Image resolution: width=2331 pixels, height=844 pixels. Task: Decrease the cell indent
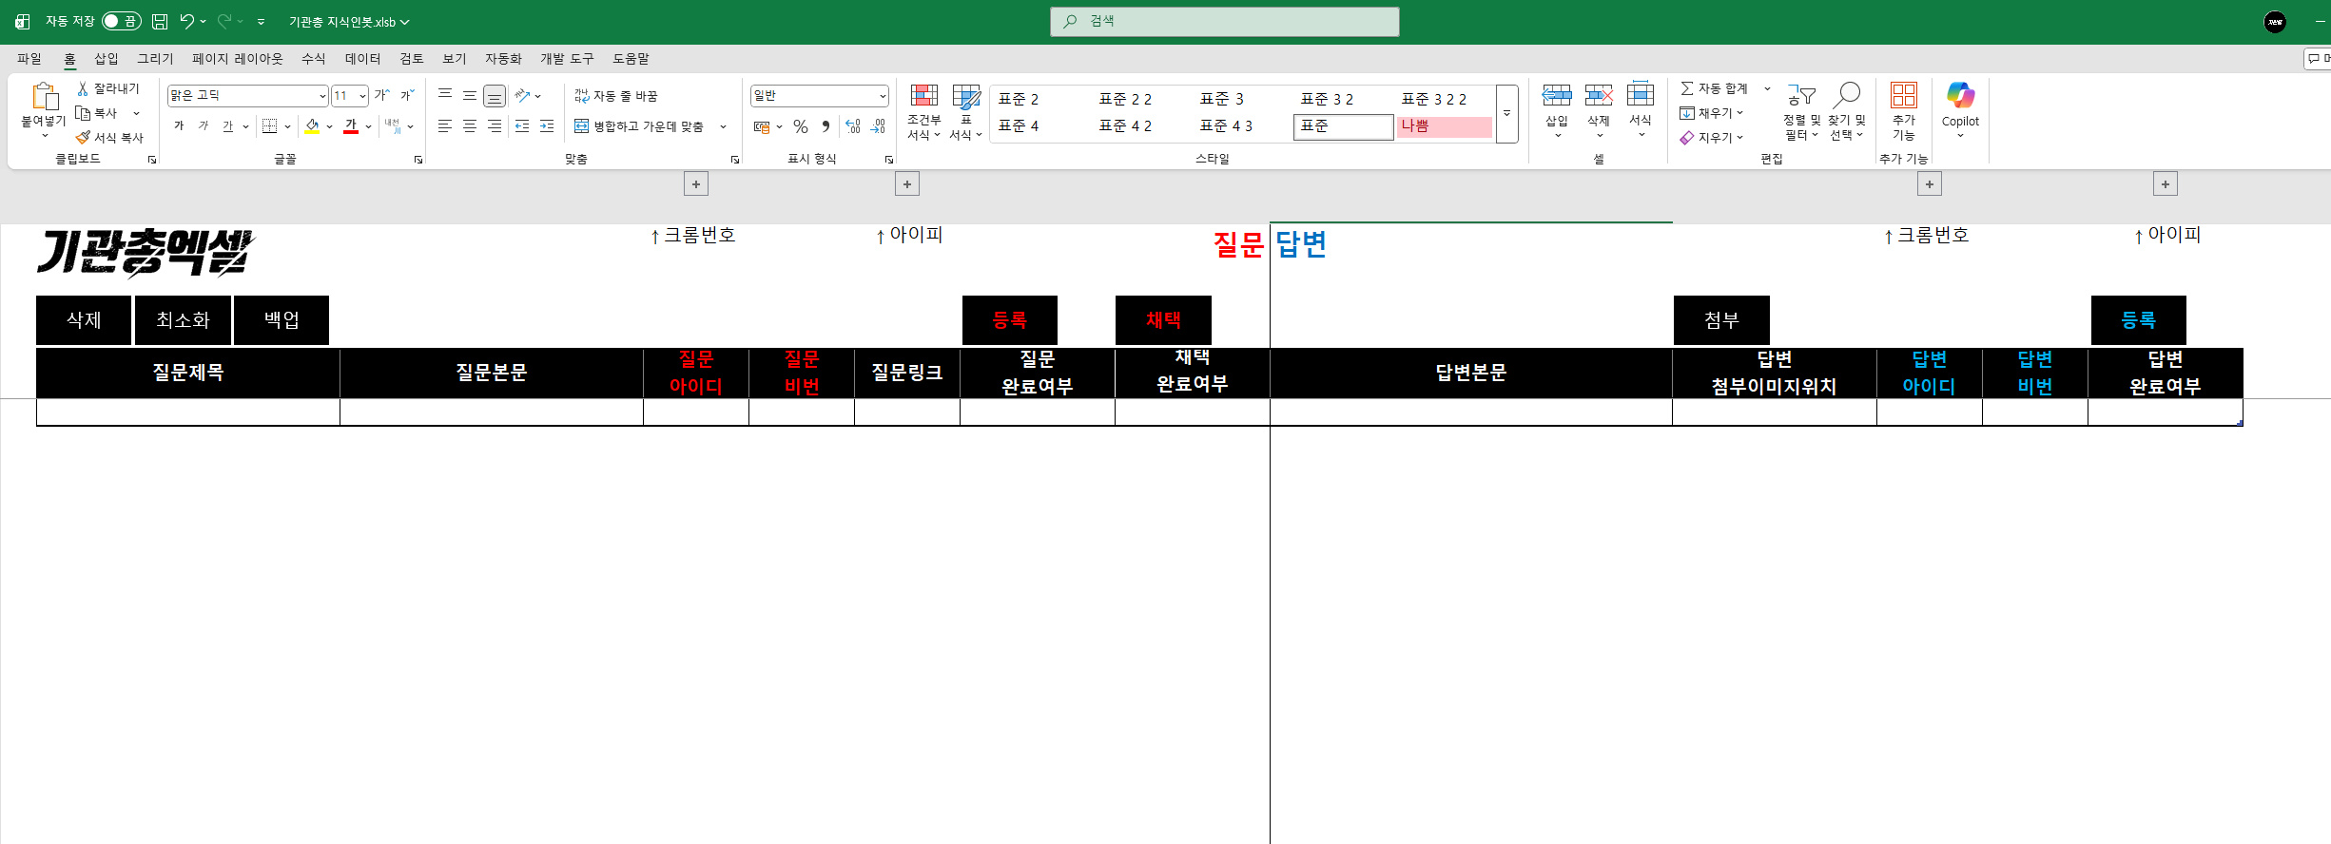pyautogui.click(x=522, y=126)
